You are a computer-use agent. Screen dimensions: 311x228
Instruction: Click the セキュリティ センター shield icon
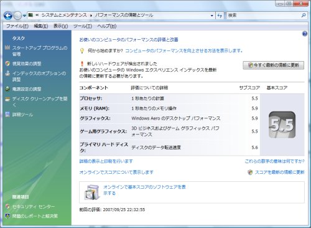point(7,206)
